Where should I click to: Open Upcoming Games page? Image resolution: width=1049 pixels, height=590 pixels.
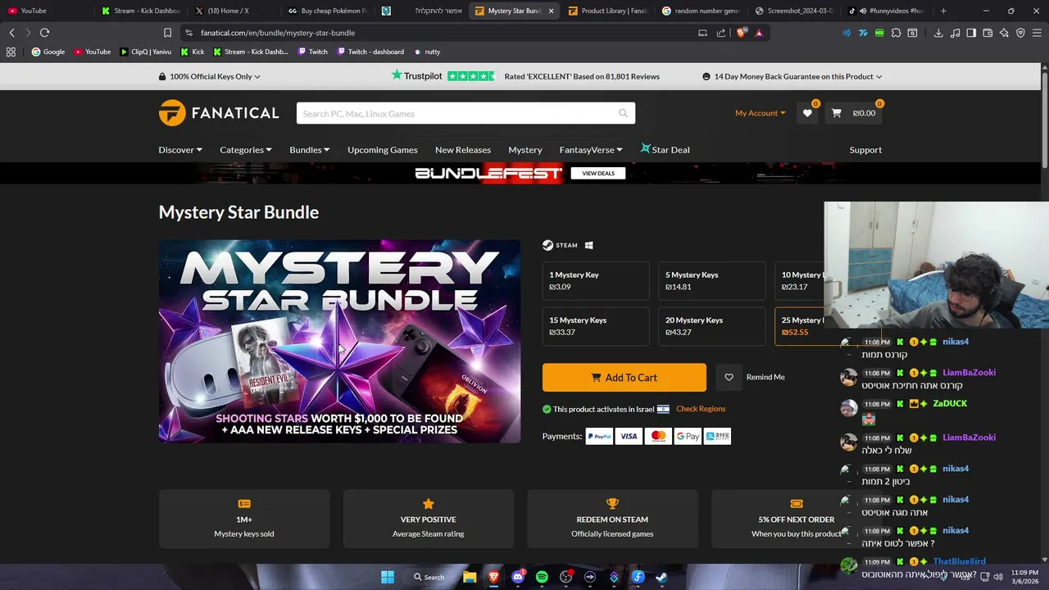tap(382, 150)
